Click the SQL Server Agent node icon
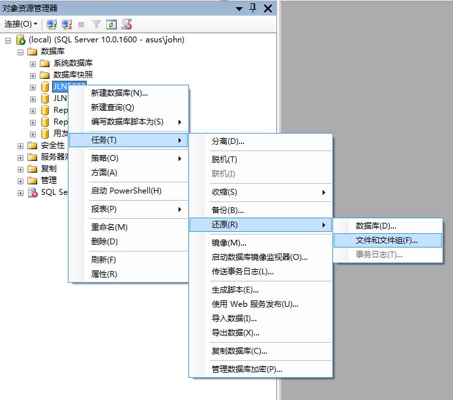Image resolution: width=453 pixels, height=400 pixels. 33,192
